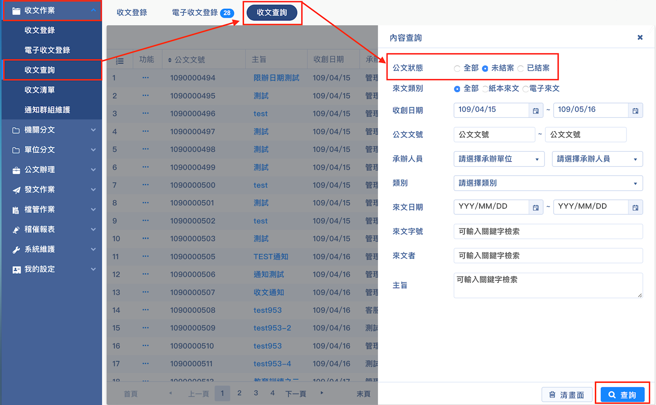Select 已結案 radio button for 公文狀態
This screenshot has width=656, height=405.
point(521,69)
